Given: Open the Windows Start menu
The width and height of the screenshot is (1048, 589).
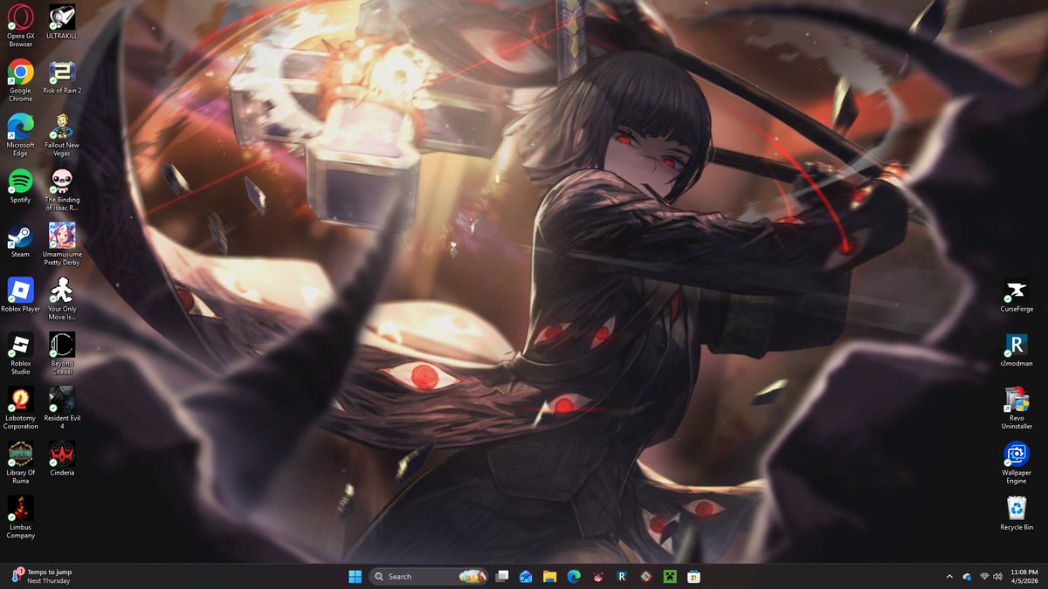Looking at the screenshot, I should pyautogui.click(x=355, y=576).
